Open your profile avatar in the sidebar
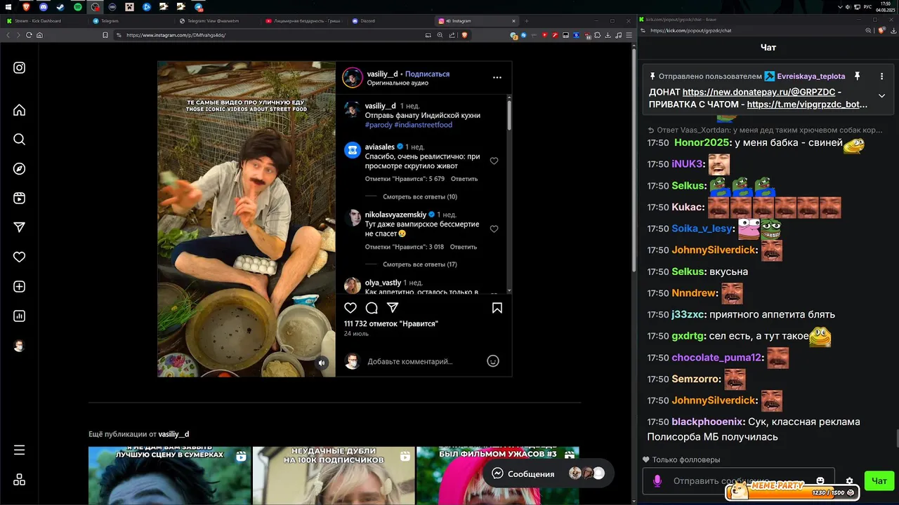This screenshot has width=899, height=505. coord(20,346)
